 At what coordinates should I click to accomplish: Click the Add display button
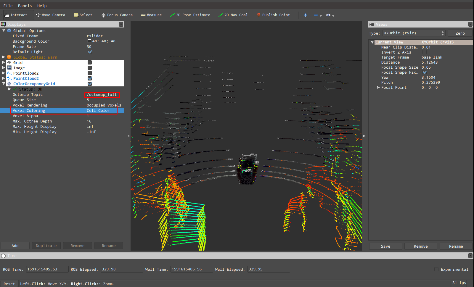[15, 246]
